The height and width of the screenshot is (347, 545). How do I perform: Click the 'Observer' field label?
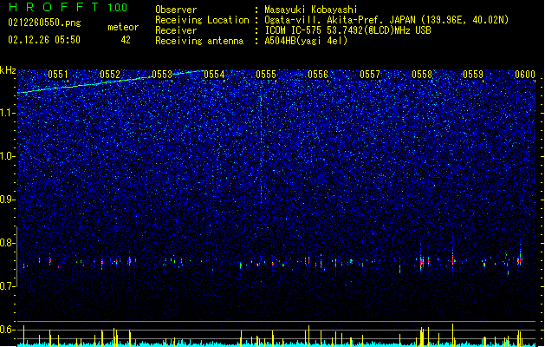pos(176,10)
